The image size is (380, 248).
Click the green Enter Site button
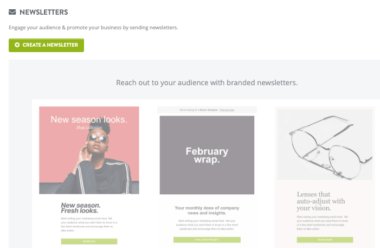pos(89,241)
